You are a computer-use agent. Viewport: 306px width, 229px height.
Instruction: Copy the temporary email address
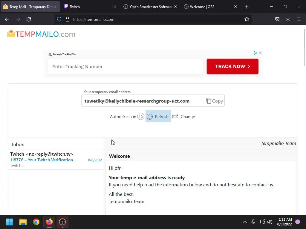click(x=214, y=101)
